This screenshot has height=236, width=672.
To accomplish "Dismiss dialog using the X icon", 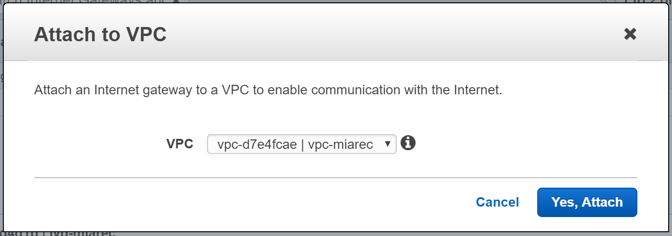I will (x=630, y=34).
